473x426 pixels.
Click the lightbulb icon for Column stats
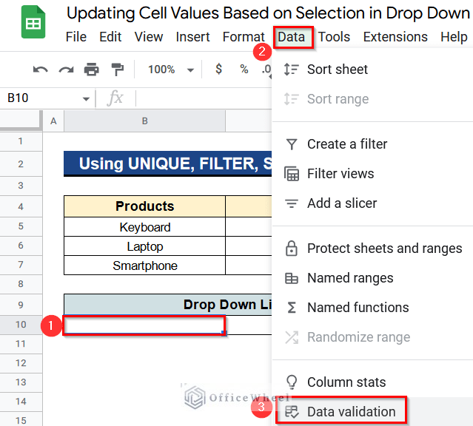click(x=292, y=382)
